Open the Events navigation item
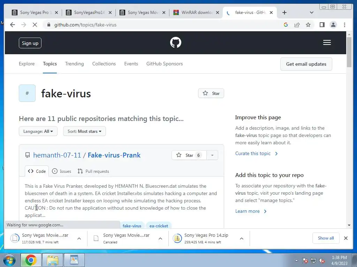This screenshot has width=357, height=267. coord(131,64)
